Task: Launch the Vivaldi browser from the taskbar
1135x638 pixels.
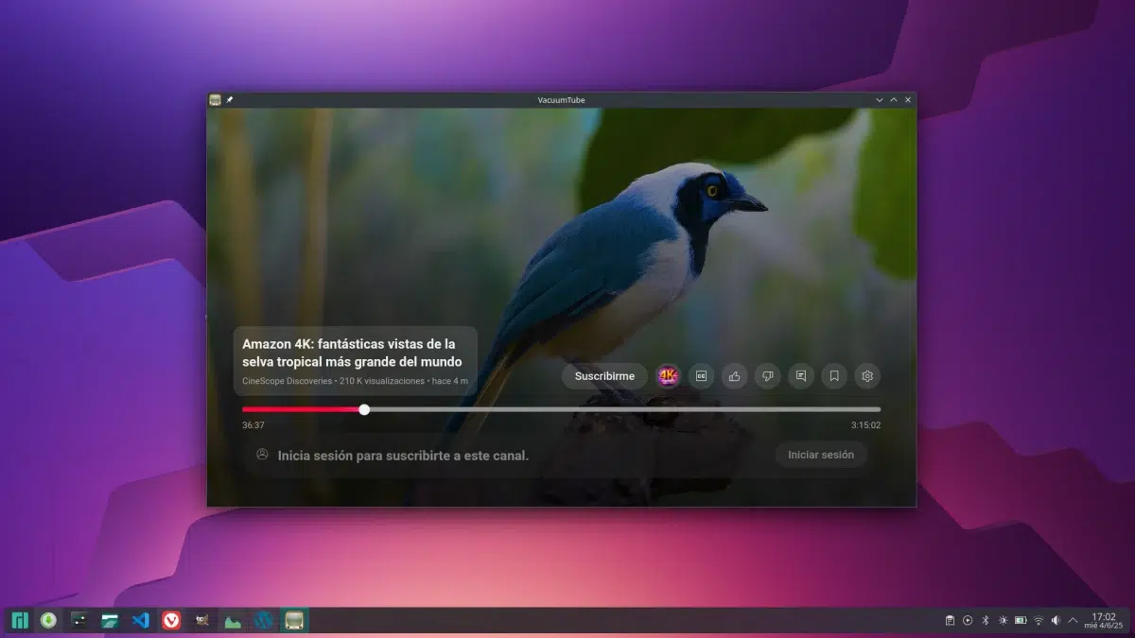Action: [171, 620]
